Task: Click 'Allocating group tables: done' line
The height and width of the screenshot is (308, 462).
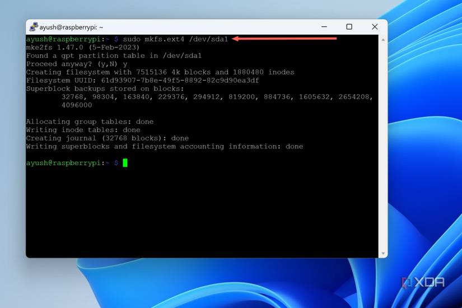Action: point(90,122)
